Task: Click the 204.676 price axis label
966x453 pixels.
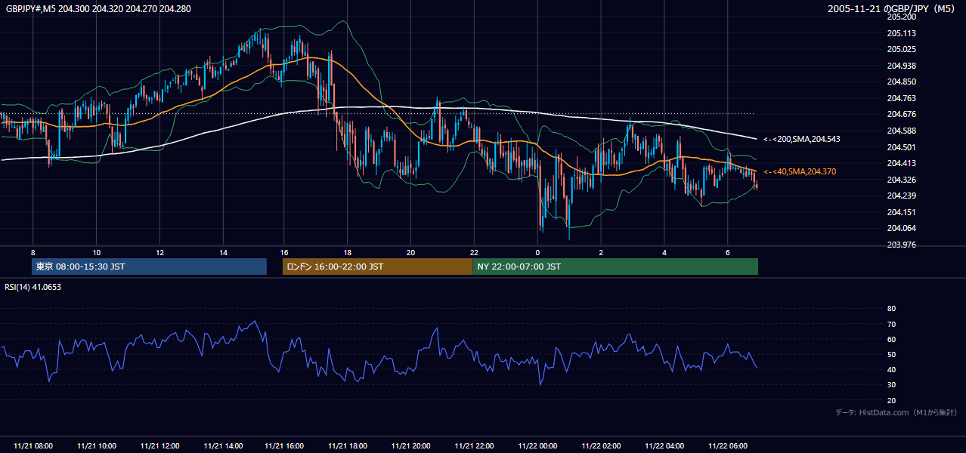Action: pyautogui.click(x=902, y=115)
